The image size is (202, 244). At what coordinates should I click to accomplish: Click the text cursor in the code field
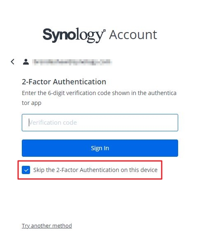[x=29, y=123]
